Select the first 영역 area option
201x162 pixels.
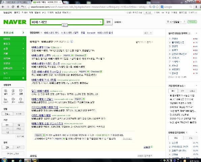click(x=7, y=147)
